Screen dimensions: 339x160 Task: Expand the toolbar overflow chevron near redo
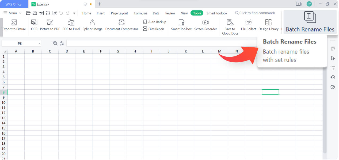(x=74, y=13)
